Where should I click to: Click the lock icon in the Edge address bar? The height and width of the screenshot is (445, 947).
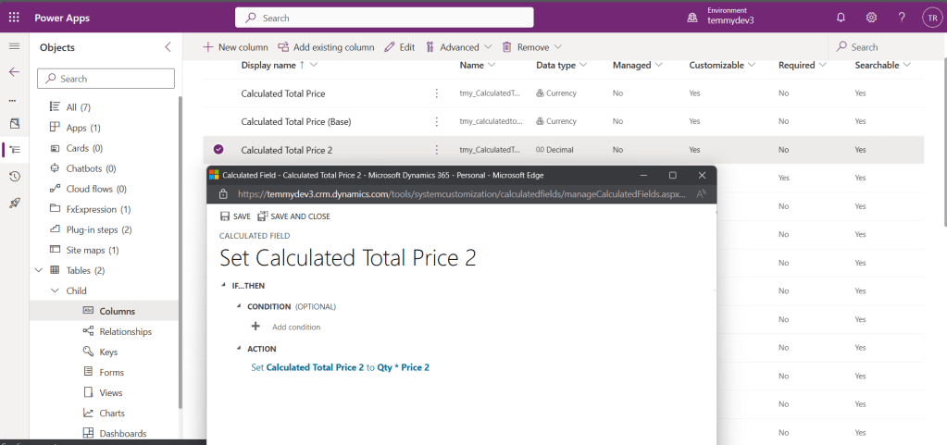coord(223,194)
